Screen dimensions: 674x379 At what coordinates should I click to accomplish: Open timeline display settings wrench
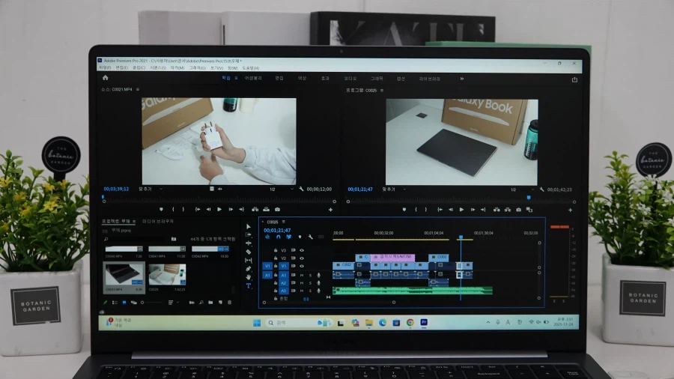[310, 237]
